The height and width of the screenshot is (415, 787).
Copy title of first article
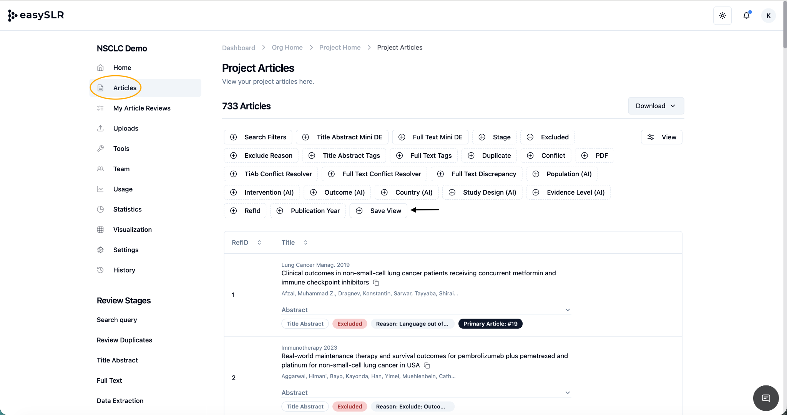(376, 283)
